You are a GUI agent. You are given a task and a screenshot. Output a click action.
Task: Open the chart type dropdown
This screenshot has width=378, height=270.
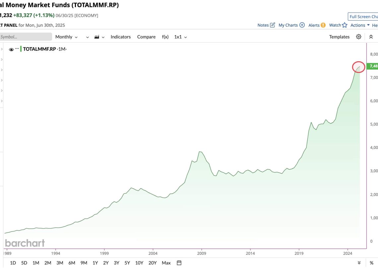pyautogui.click(x=99, y=37)
